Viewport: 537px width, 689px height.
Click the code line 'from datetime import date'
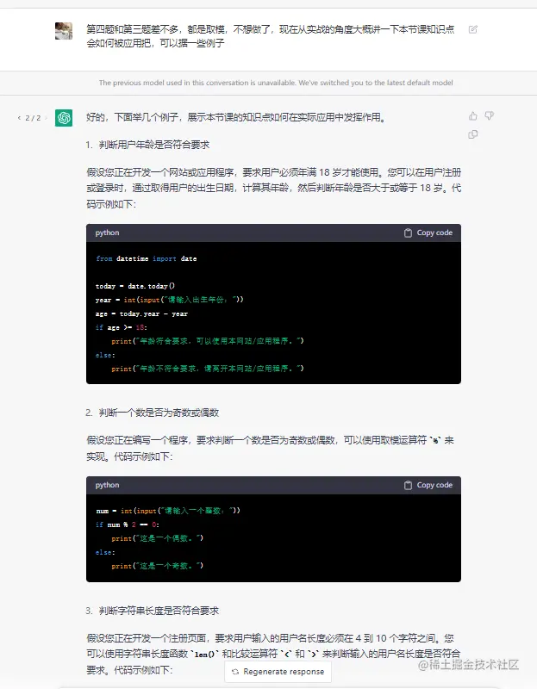[146, 258]
